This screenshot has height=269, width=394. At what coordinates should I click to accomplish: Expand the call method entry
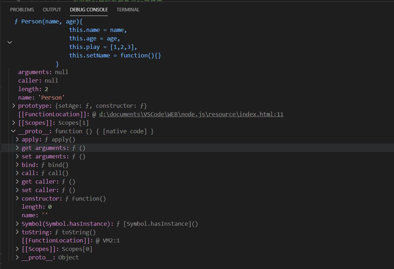[17, 173]
